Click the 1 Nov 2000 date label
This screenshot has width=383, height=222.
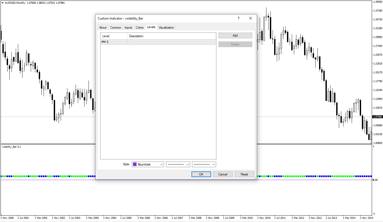[x=7, y=218]
